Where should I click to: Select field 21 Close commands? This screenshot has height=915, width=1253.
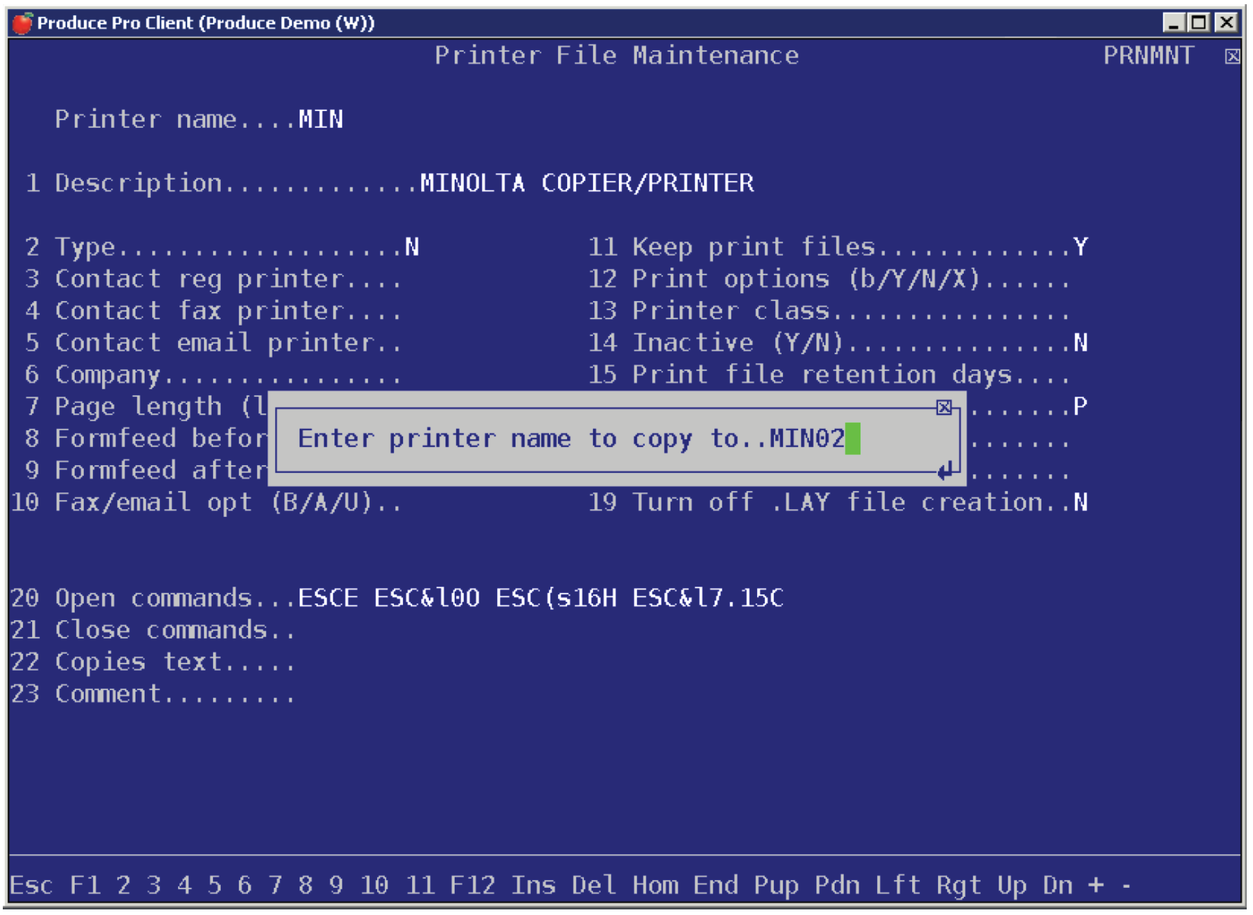click(x=153, y=630)
